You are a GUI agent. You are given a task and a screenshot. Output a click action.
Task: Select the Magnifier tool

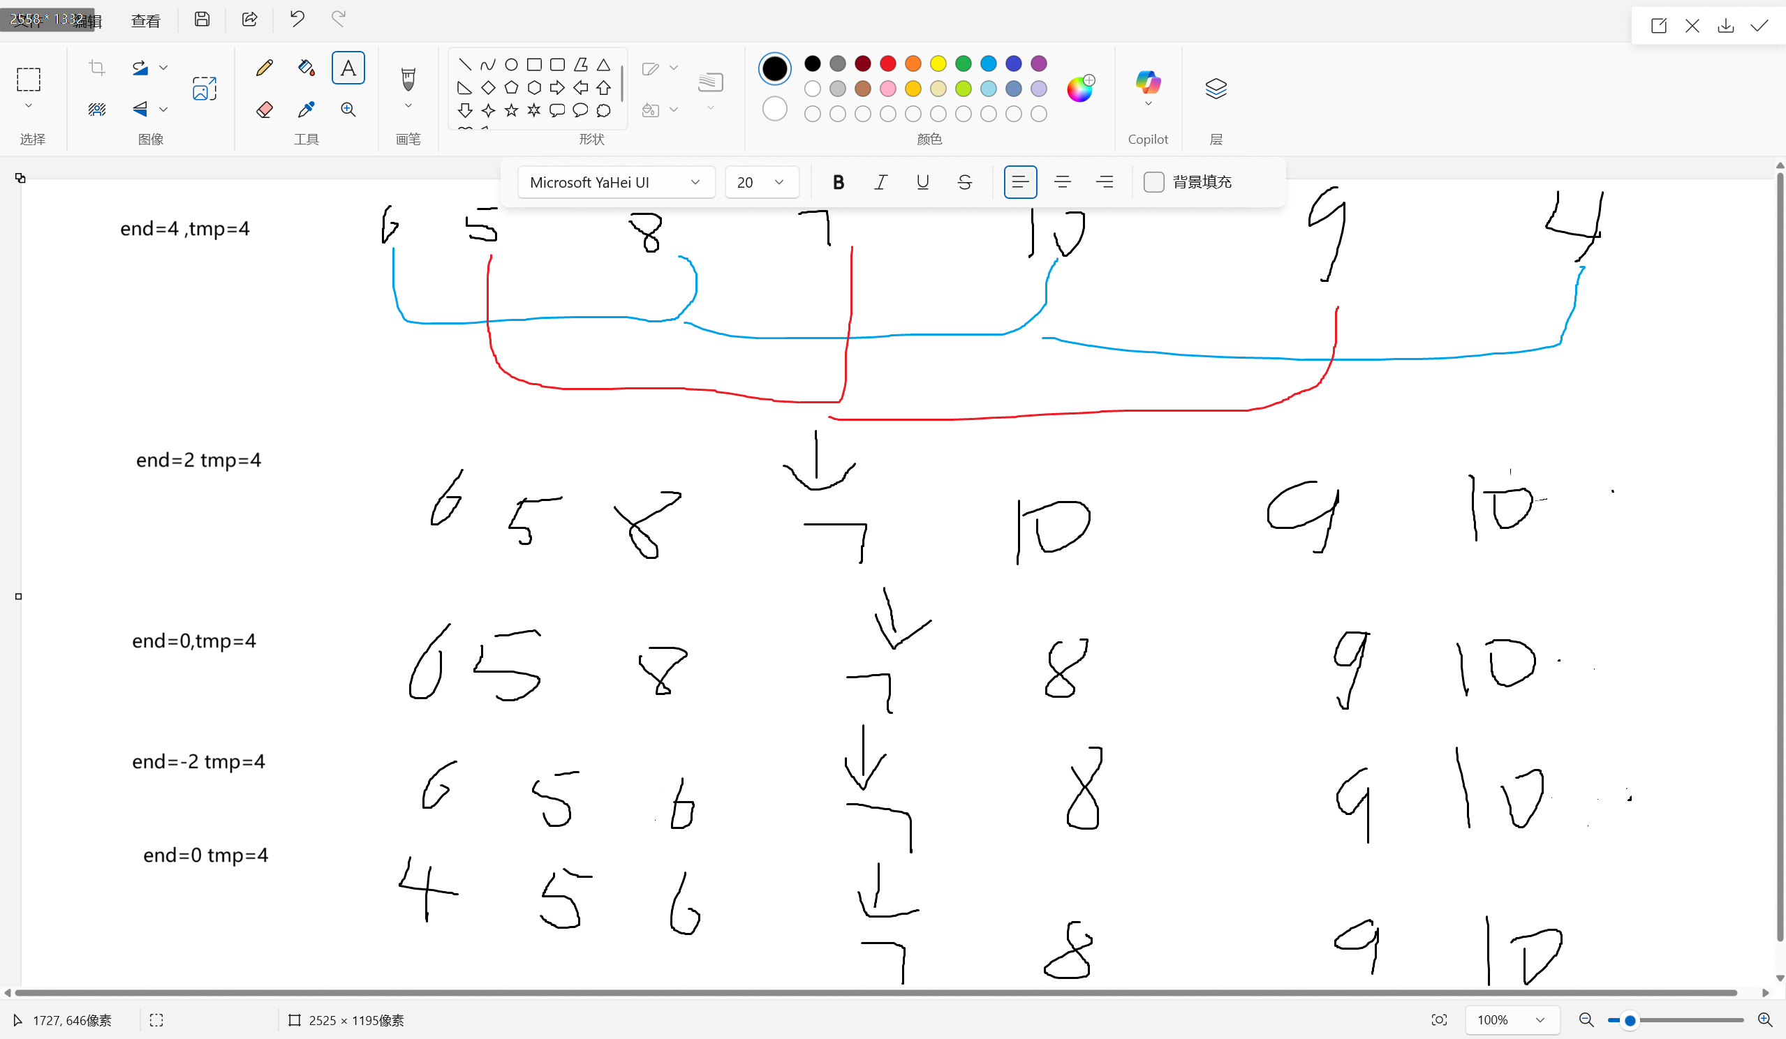pos(348,110)
